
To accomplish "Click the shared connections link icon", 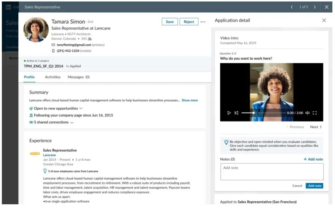I will click(x=31, y=122).
